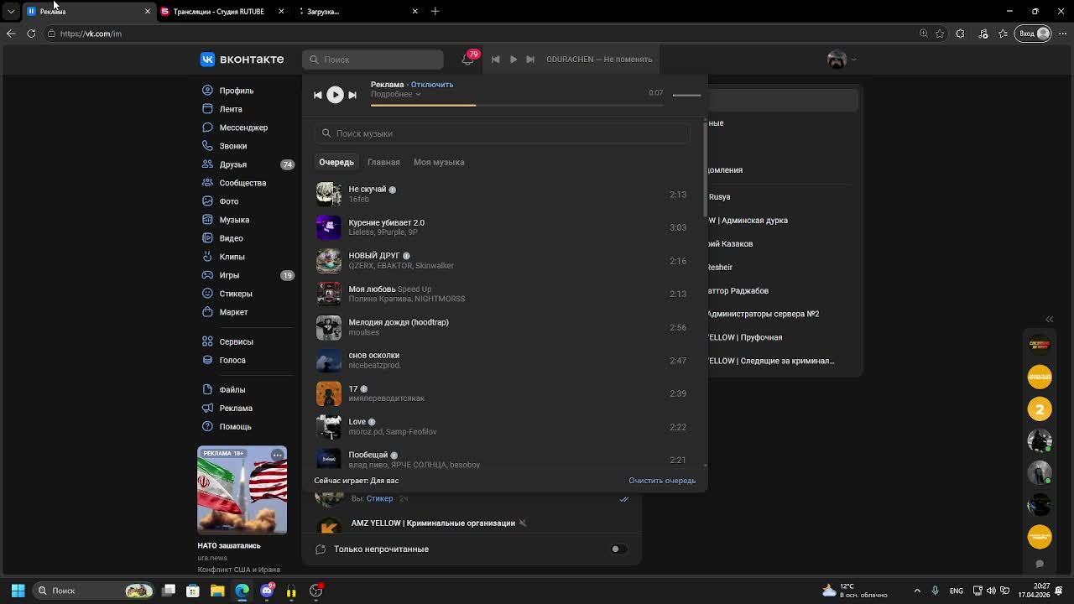This screenshot has width=1074, height=604.
Task: Reload the browser page
Action: pyautogui.click(x=31, y=34)
